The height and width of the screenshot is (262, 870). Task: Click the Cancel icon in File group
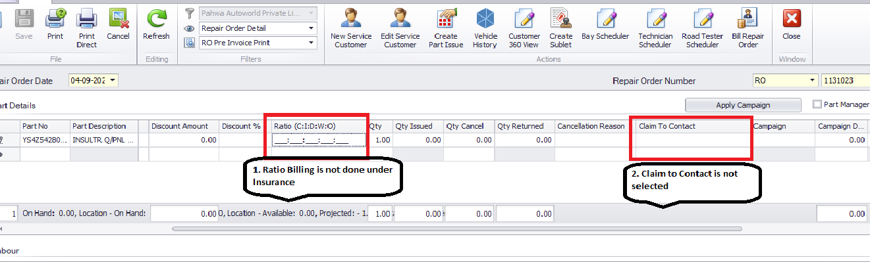tap(118, 24)
